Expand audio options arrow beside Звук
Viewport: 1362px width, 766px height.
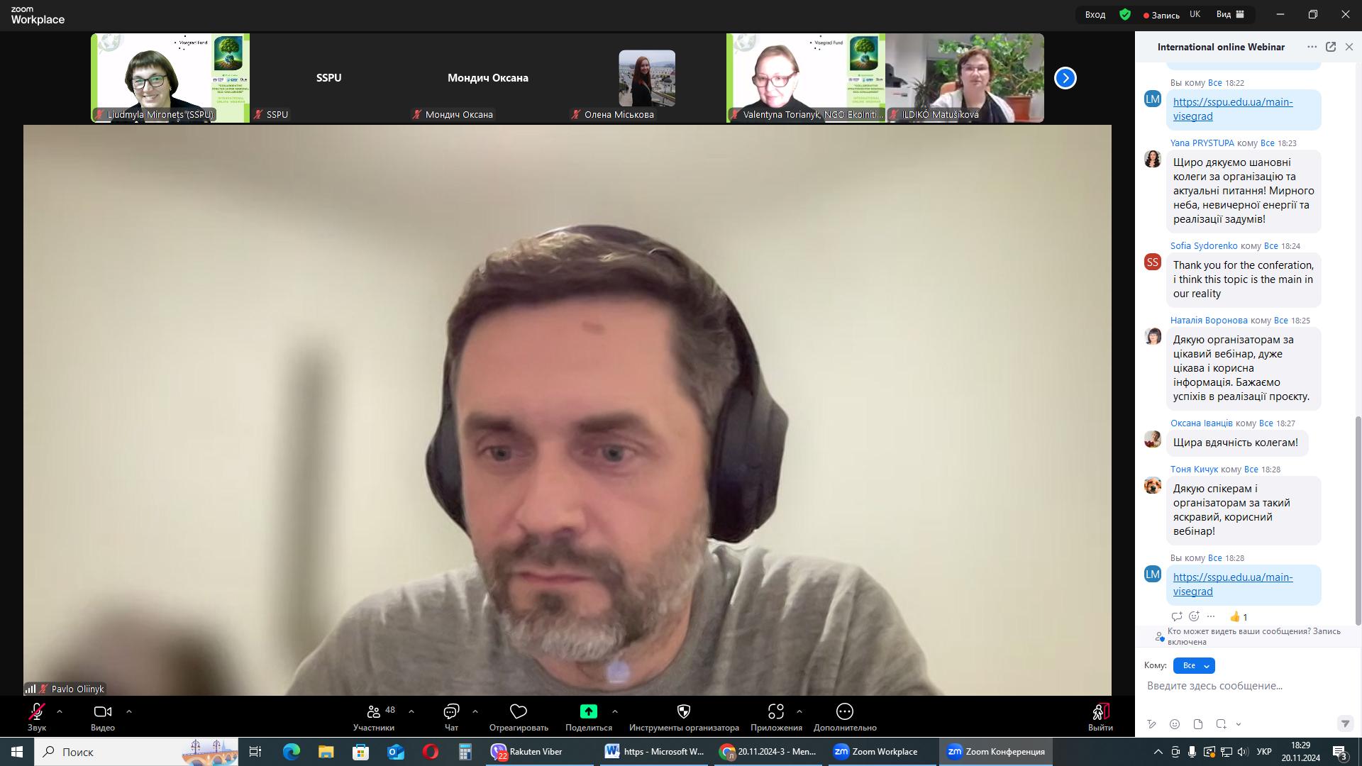(x=60, y=711)
